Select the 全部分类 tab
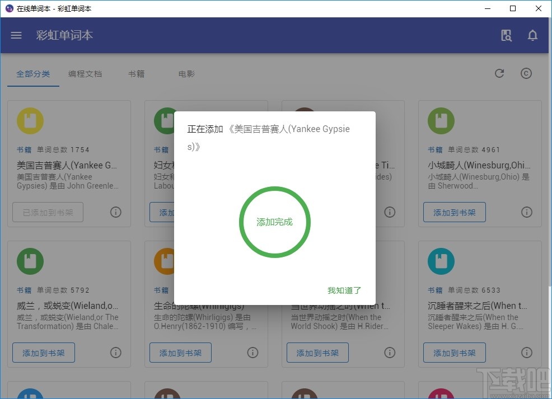The height and width of the screenshot is (399, 552). (33, 73)
